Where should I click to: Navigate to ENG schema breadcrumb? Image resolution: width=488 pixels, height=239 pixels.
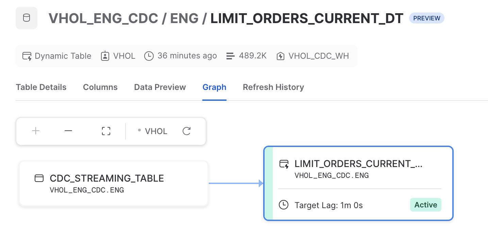184,18
